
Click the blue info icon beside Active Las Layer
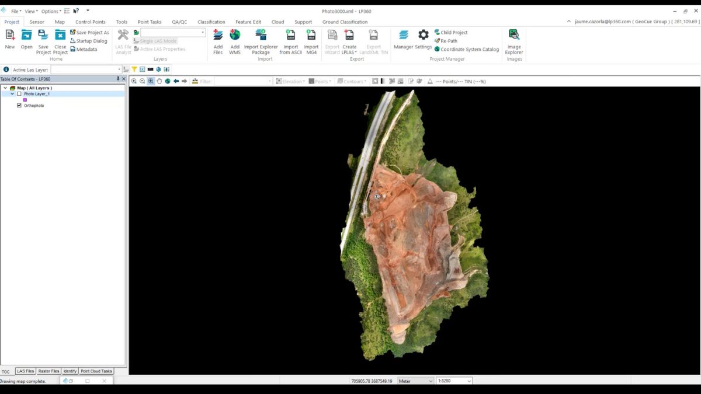(x=6, y=69)
